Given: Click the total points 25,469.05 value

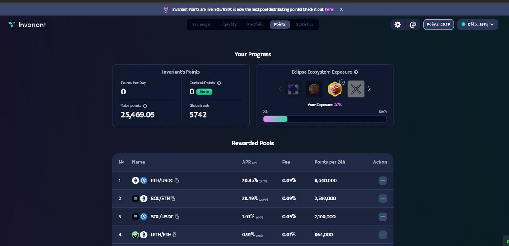Looking at the screenshot, I should (x=138, y=114).
